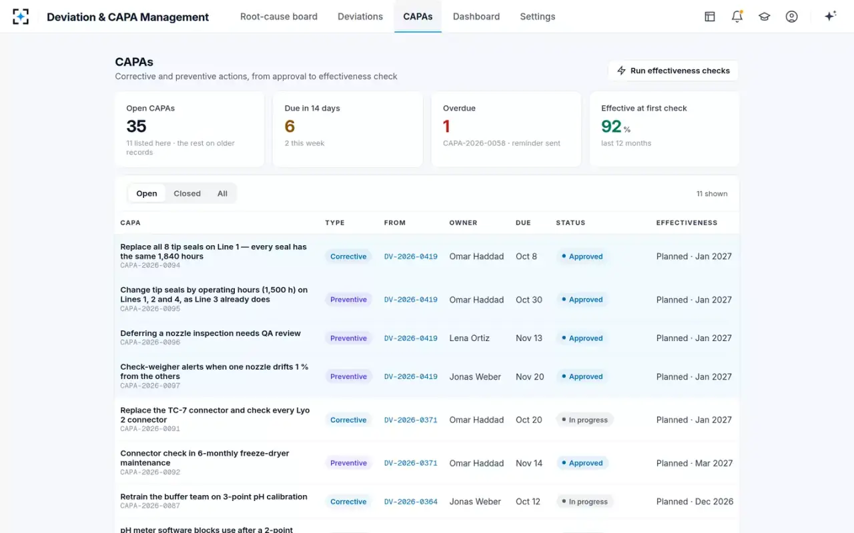This screenshot has height=533, width=854.
Task: Sort by the EFFECTIVENESS column header
Action: point(687,223)
